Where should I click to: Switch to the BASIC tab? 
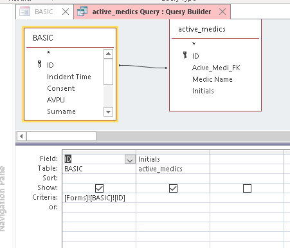click(44, 12)
